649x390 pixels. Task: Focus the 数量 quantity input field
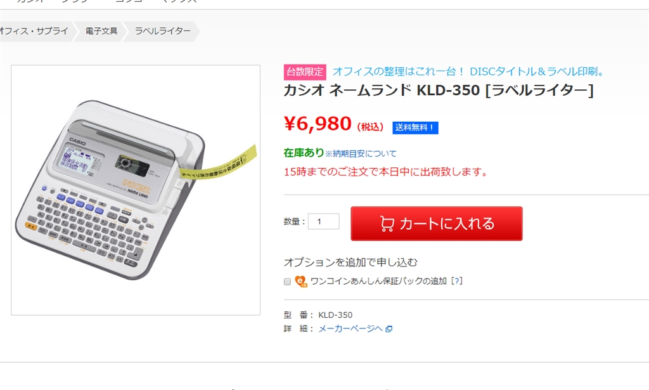(x=324, y=221)
